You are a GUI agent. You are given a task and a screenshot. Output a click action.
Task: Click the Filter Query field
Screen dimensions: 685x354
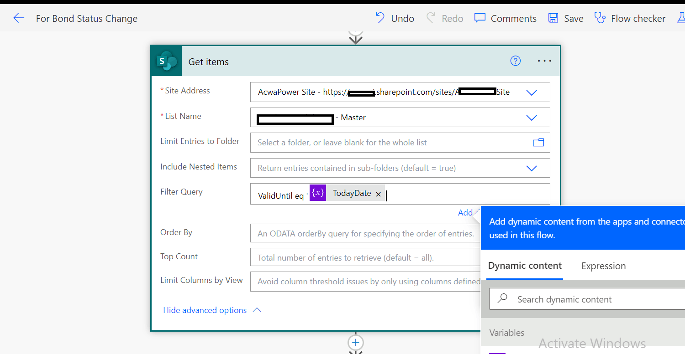click(400, 194)
